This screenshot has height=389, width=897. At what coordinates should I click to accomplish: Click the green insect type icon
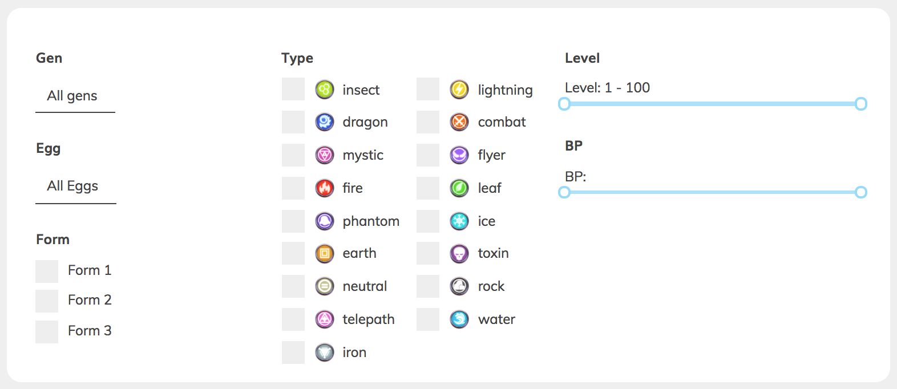(325, 90)
